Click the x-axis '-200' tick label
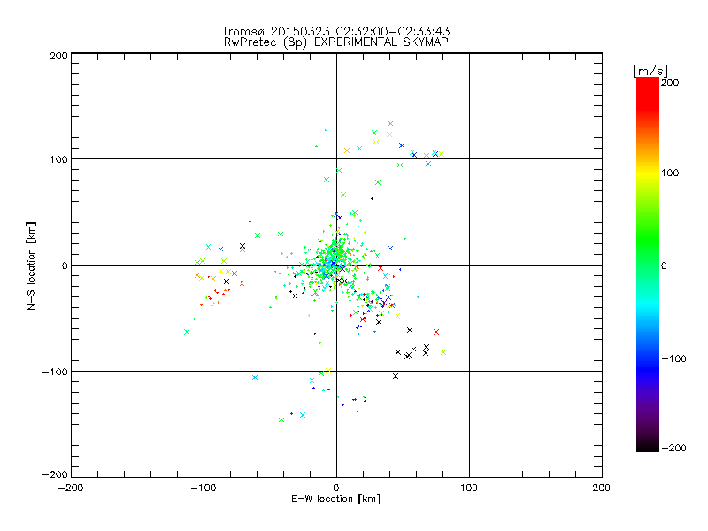Screen dimensions: 708x531 tap(71, 488)
